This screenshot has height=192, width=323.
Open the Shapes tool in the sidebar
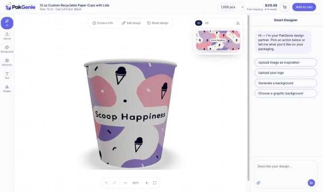pyautogui.click(x=7, y=89)
